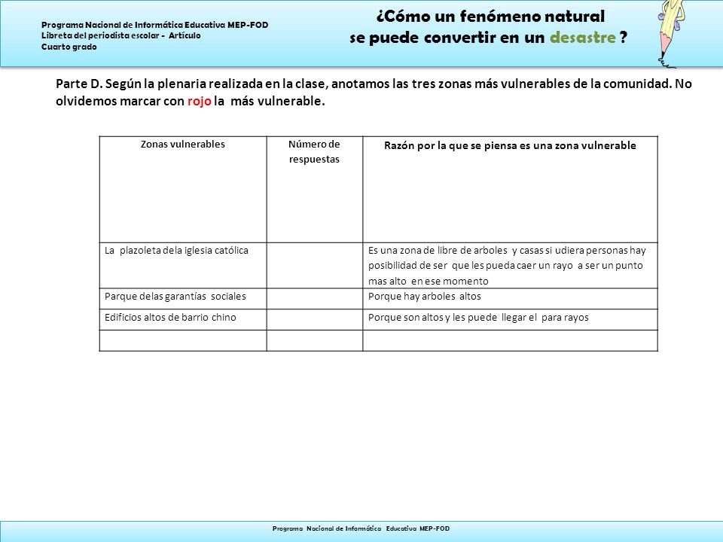Click the green word 'desastre' in the title
This screenshot has height=542, width=723.
tap(583, 37)
